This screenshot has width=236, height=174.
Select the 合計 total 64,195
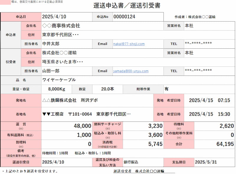tap(225, 144)
